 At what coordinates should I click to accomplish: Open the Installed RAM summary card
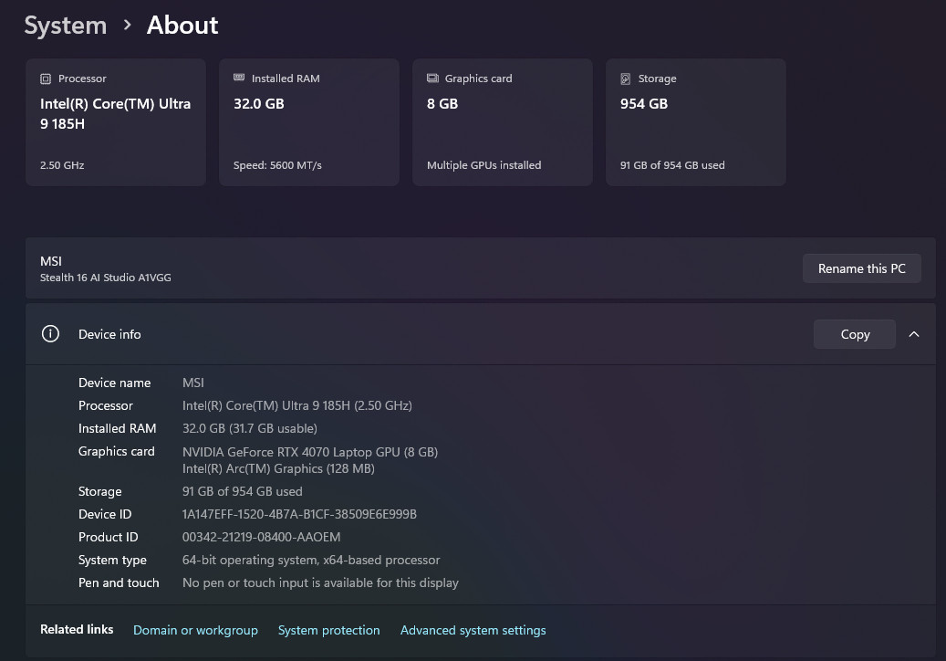click(x=309, y=122)
